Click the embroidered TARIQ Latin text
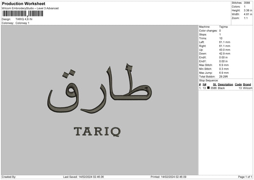 tap(97, 132)
